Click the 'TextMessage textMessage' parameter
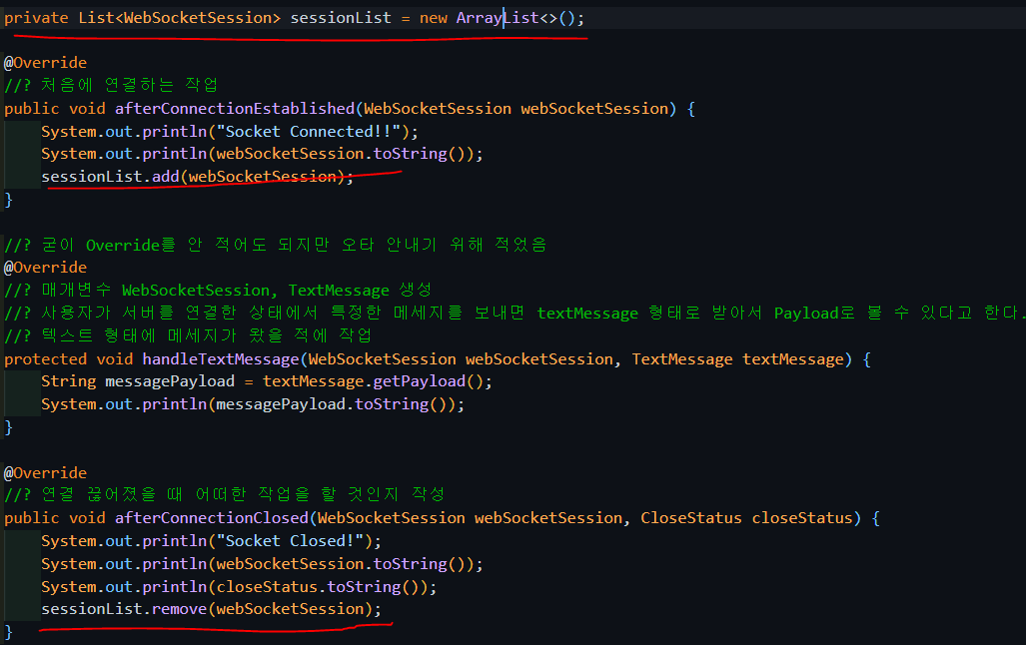 (738, 359)
